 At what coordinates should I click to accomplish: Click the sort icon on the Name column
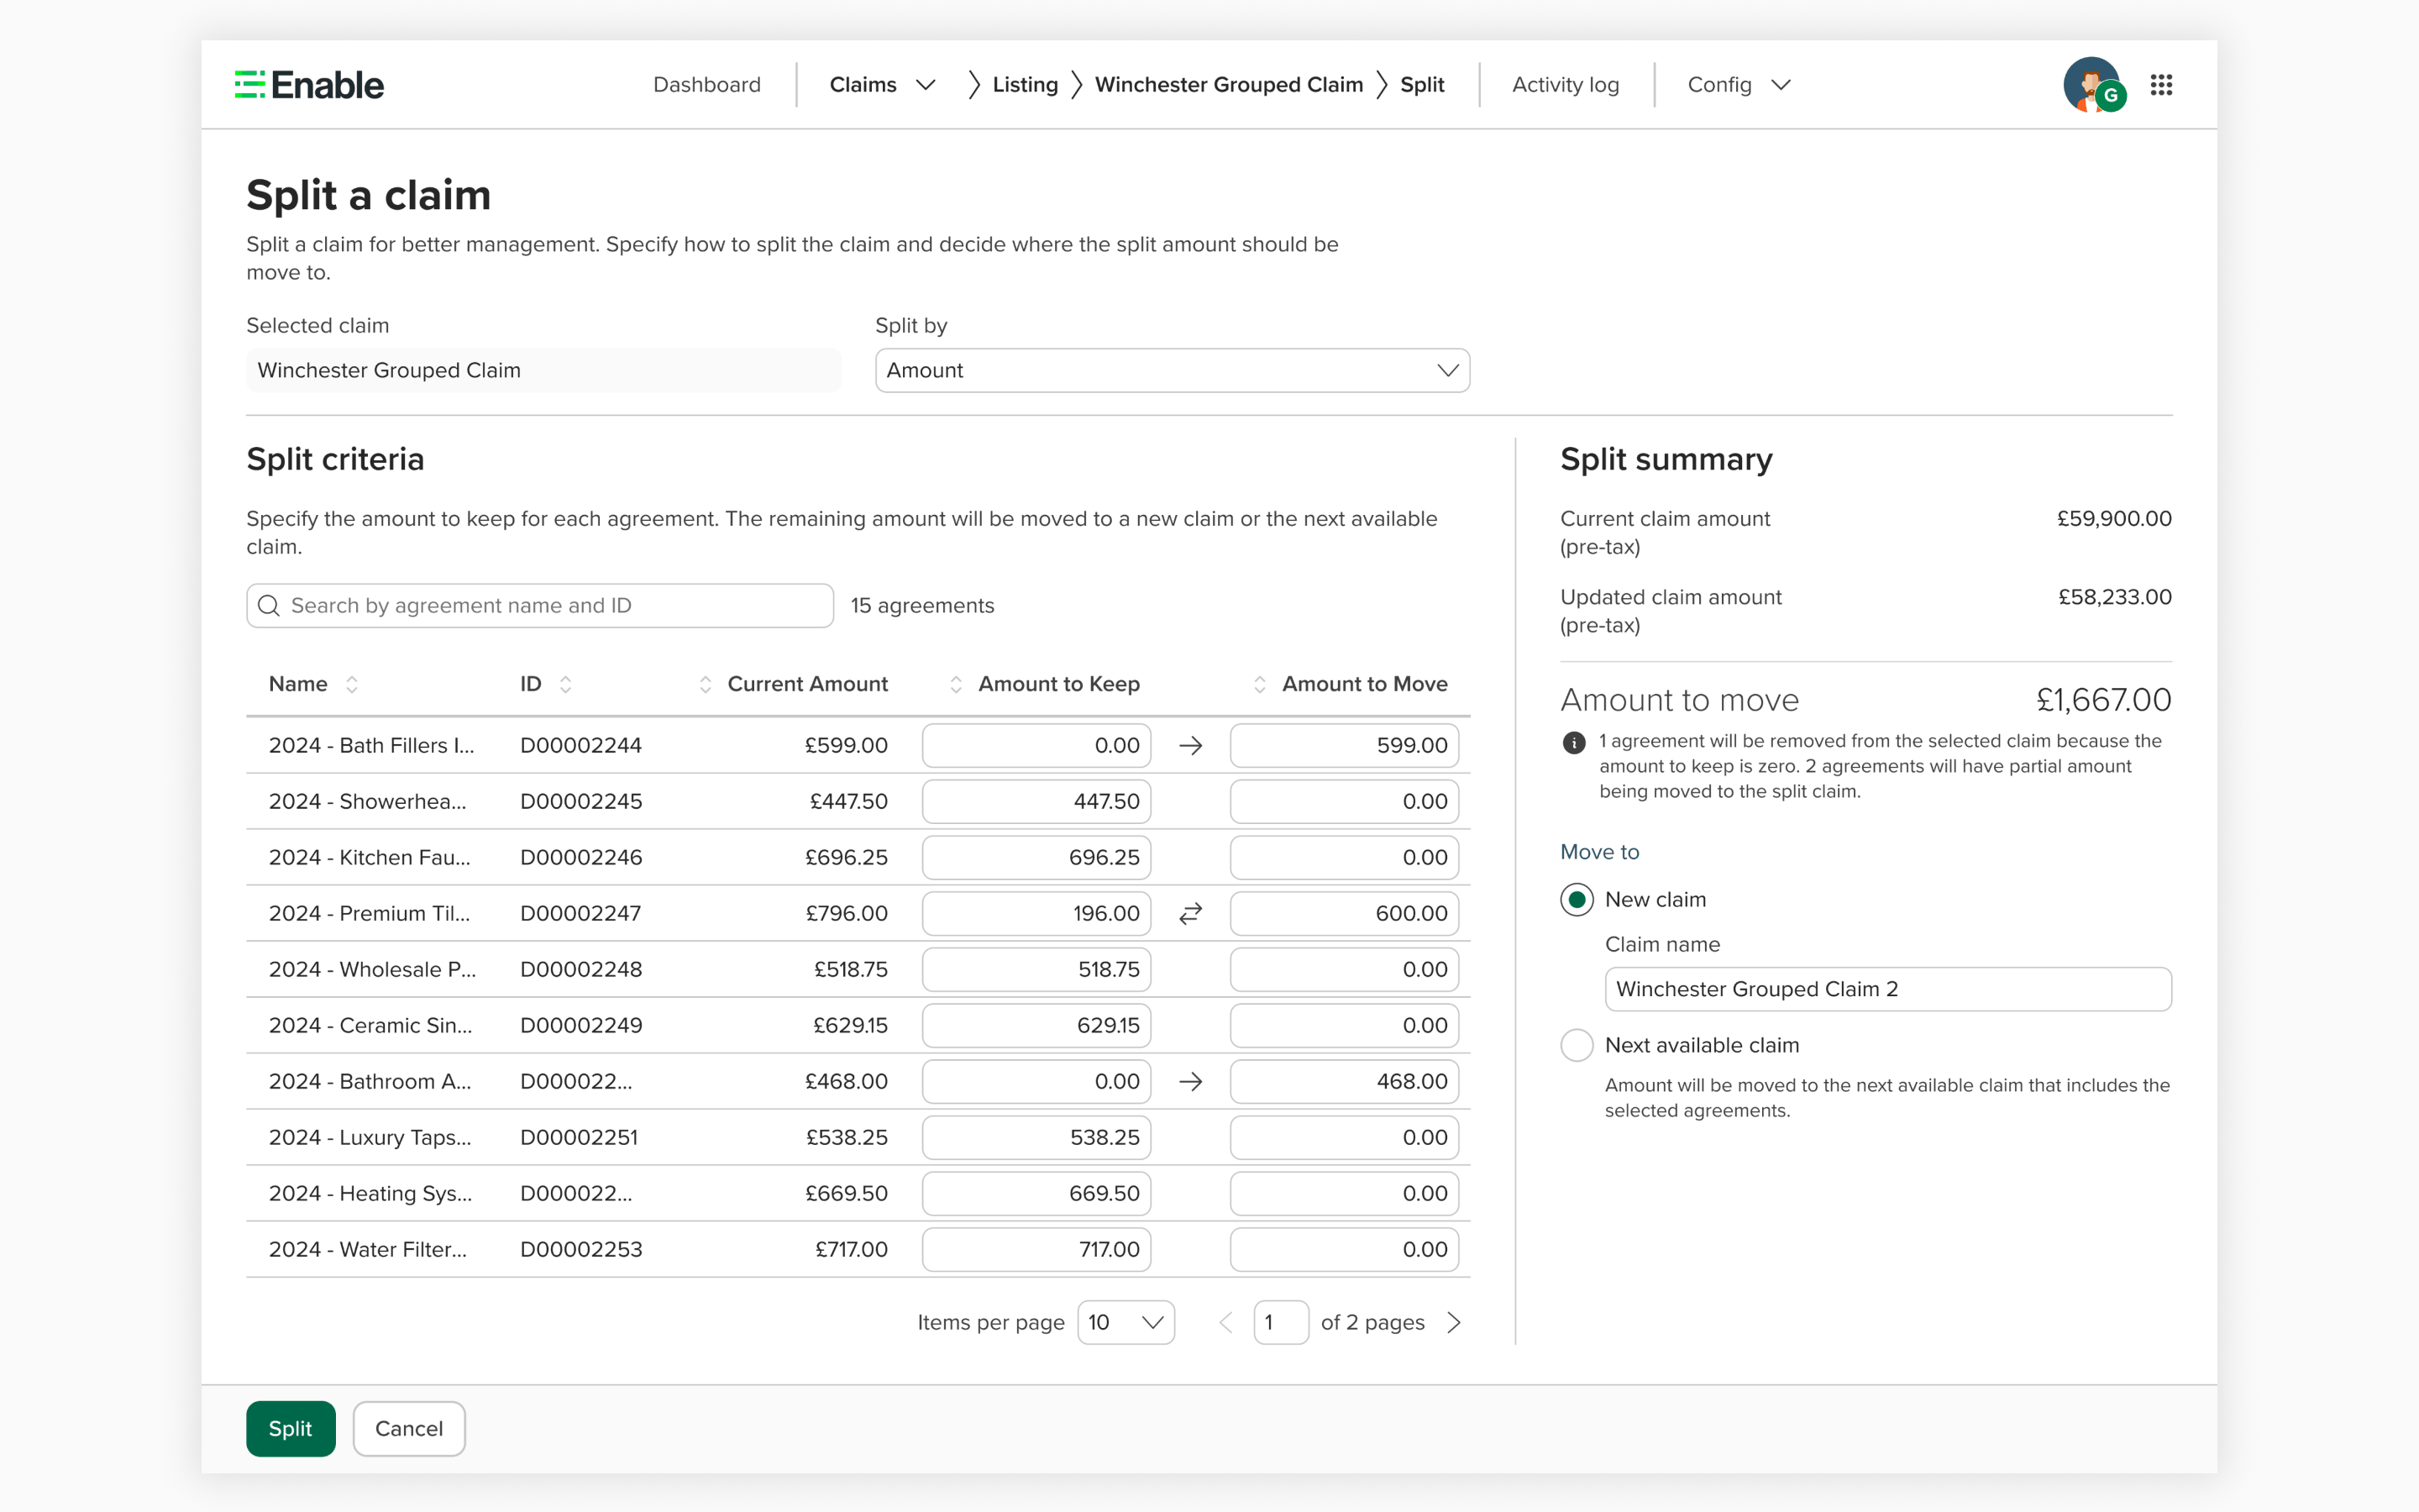(x=352, y=684)
